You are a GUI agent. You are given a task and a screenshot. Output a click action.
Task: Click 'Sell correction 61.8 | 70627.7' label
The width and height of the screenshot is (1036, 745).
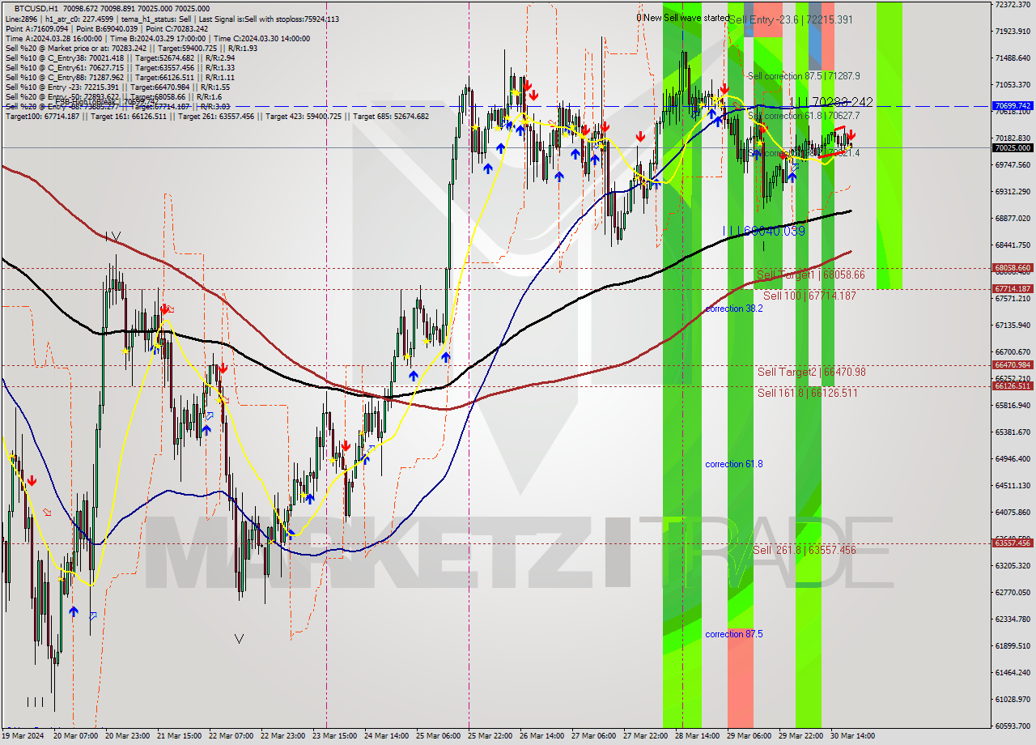tap(804, 116)
